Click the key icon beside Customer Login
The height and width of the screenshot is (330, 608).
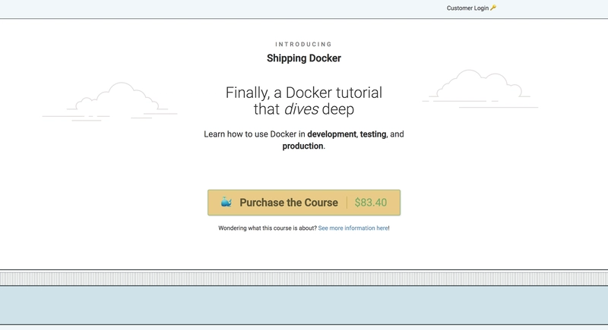coord(493,8)
